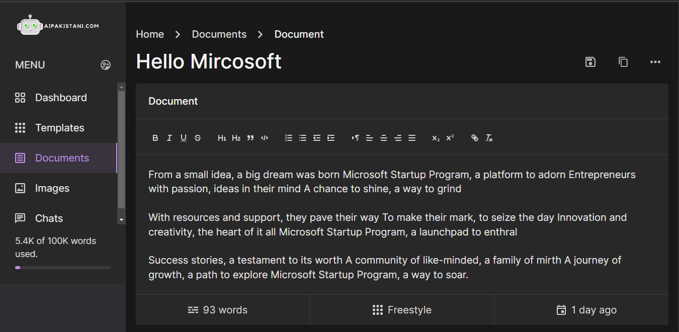Viewport: 679px width, 332px height.
Task: Align text to the right
Action: click(398, 138)
